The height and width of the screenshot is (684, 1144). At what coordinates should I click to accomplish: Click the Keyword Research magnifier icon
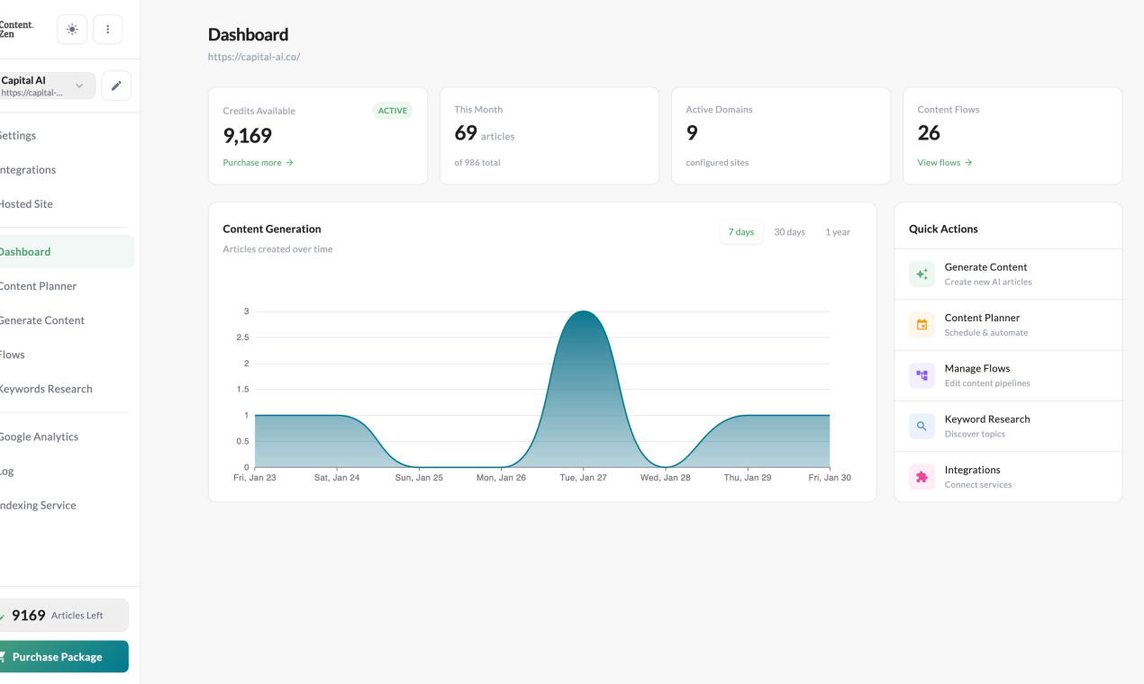click(x=922, y=427)
